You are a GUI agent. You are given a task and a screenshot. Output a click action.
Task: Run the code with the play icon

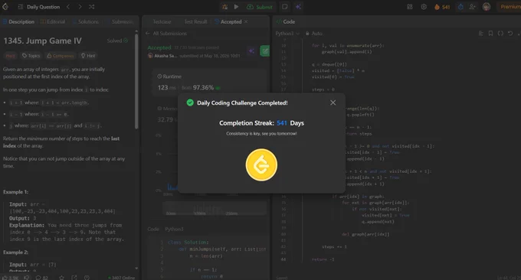coord(236,7)
